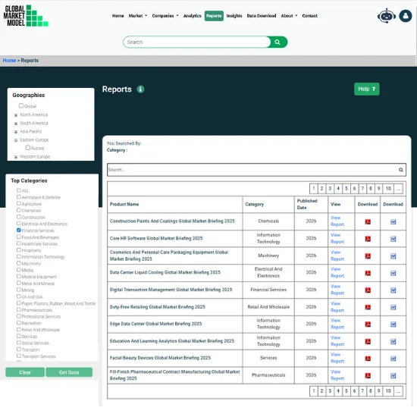Expand the South America tree node
The width and height of the screenshot is (417, 417).
(16, 124)
